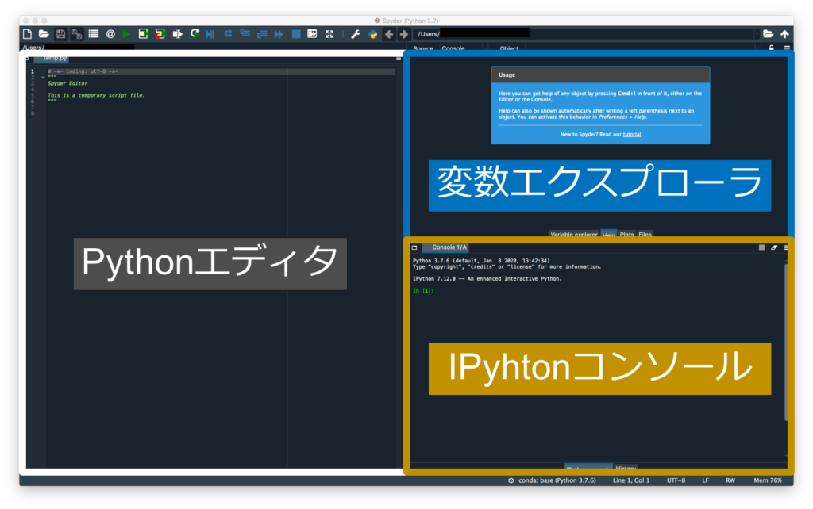
Task: Run the current cell
Action: coord(143,34)
